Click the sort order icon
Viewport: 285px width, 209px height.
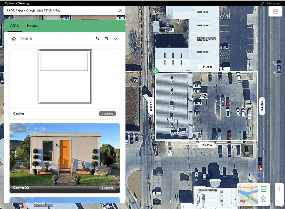click(107, 39)
